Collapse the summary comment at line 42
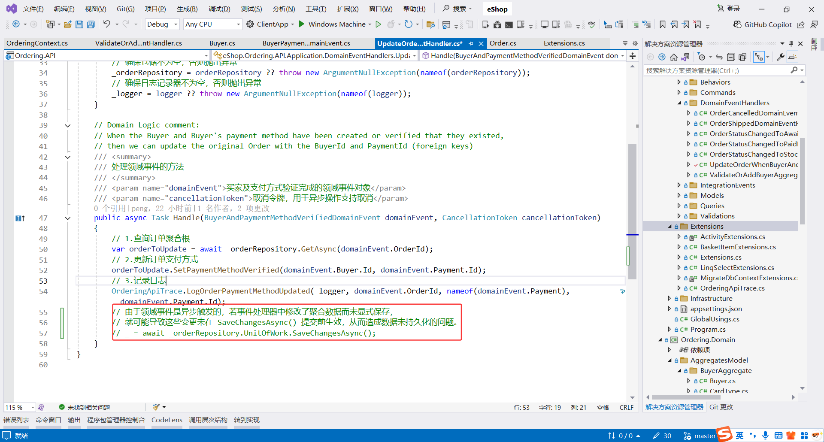 (67, 157)
